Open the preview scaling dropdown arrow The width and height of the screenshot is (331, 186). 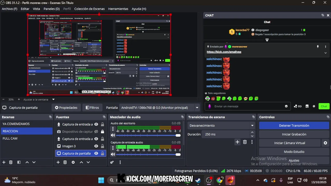[54, 99]
